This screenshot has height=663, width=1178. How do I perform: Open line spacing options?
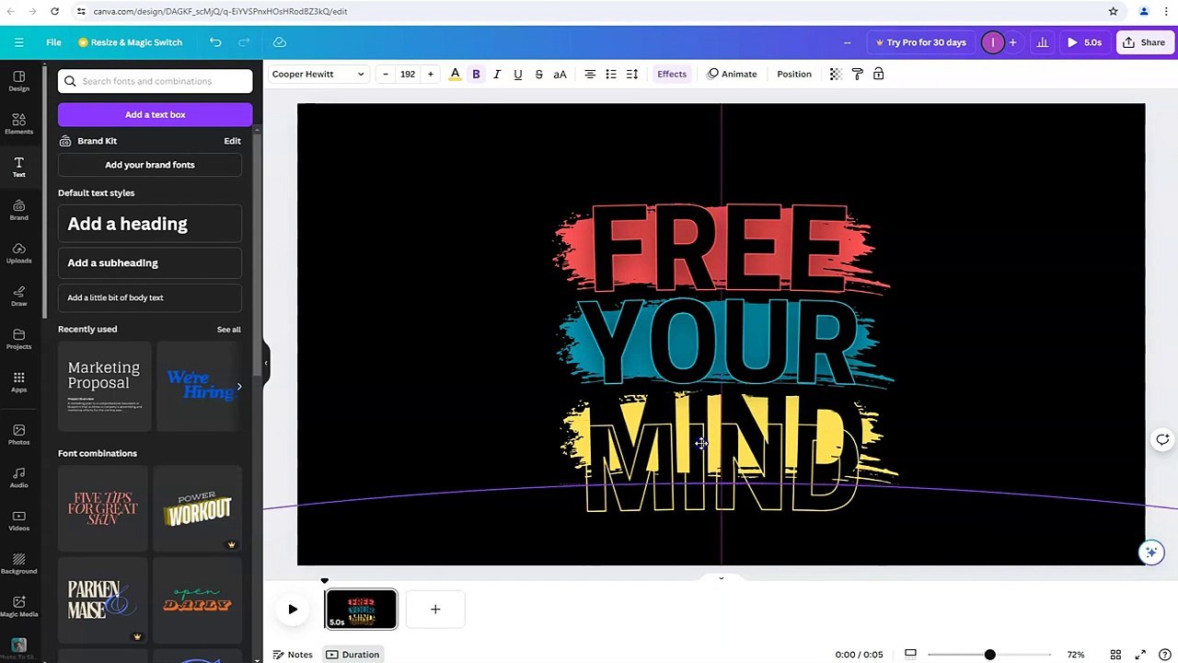pos(632,74)
